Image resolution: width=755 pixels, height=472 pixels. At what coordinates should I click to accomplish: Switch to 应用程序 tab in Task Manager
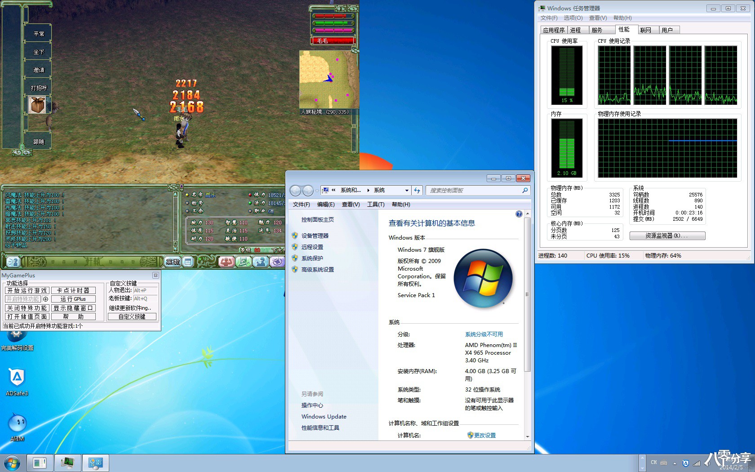tap(554, 30)
